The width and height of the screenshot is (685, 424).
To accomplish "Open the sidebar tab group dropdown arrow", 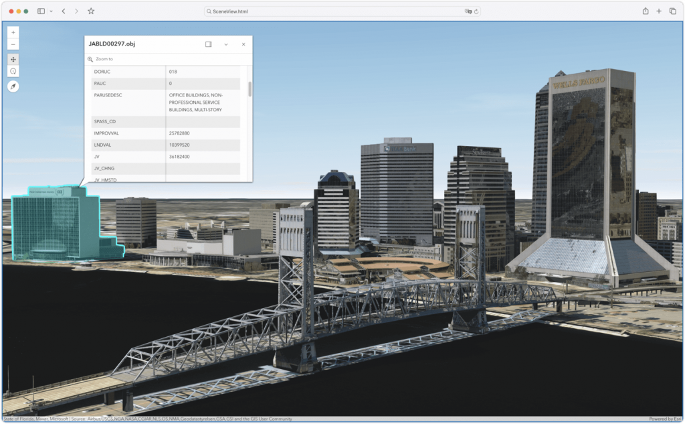I will pyautogui.click(x=50, y=11).
